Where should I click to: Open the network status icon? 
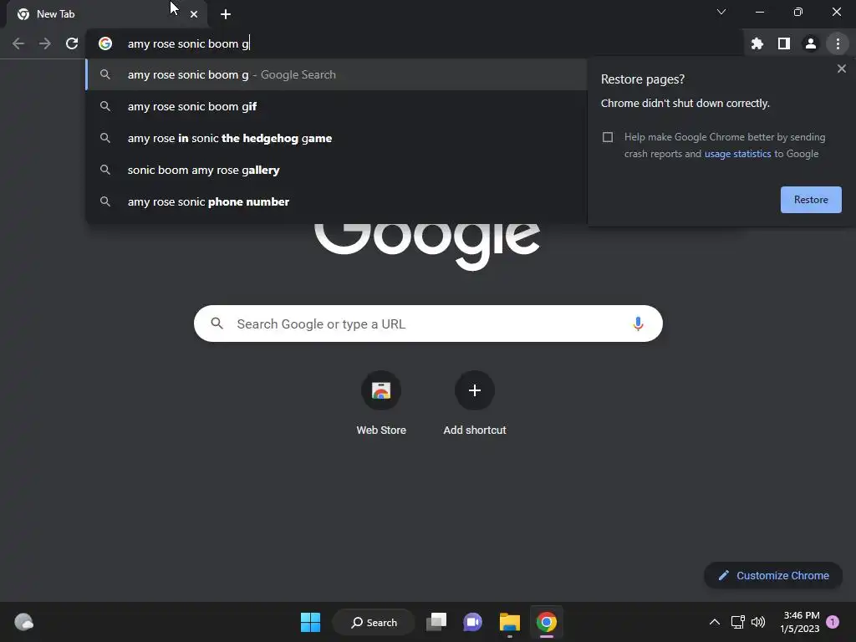coord(737,622)
